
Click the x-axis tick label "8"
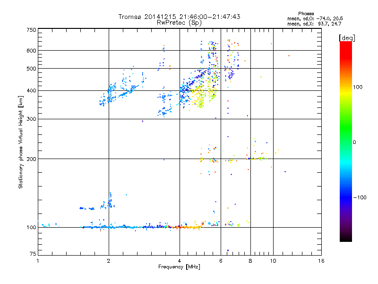250,261
